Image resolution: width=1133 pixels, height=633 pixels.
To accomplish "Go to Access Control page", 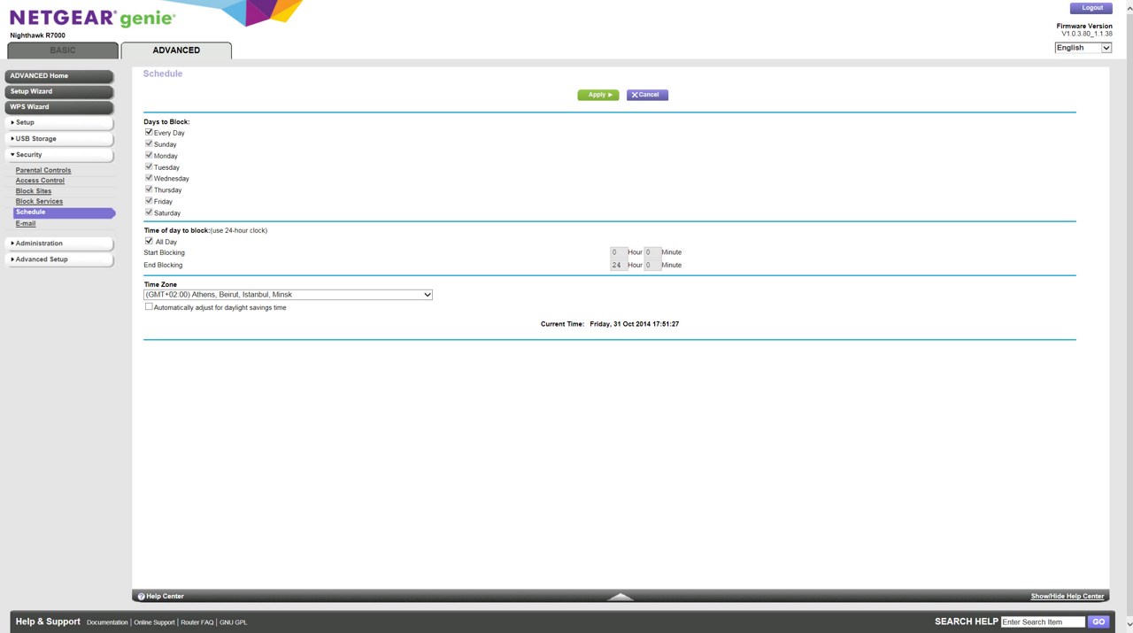I will (x=40, y=181).
